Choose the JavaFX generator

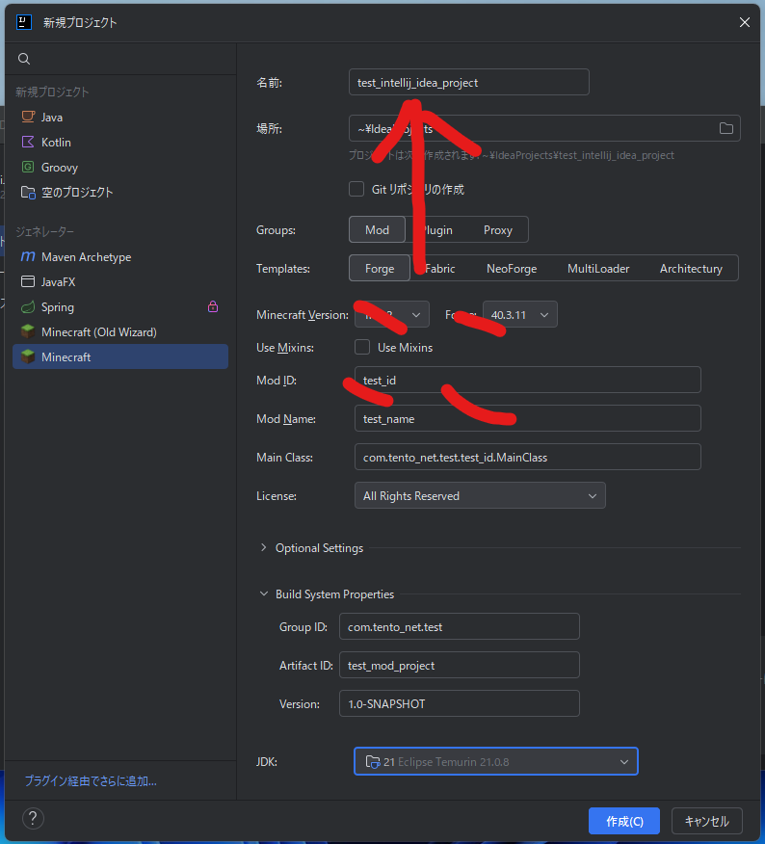[x=58, y=282]
